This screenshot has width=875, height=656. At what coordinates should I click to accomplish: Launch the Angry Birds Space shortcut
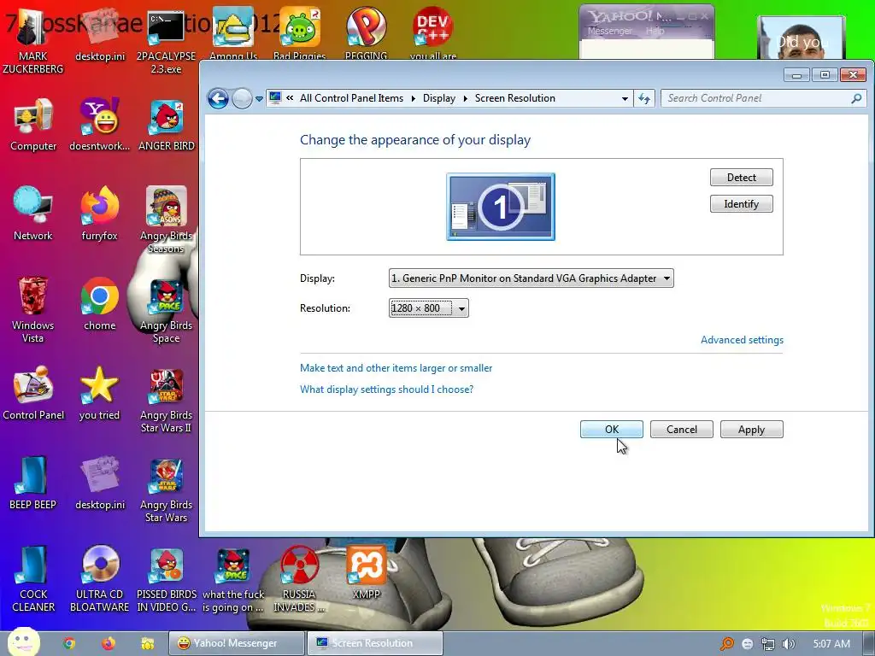pos(166,309)
